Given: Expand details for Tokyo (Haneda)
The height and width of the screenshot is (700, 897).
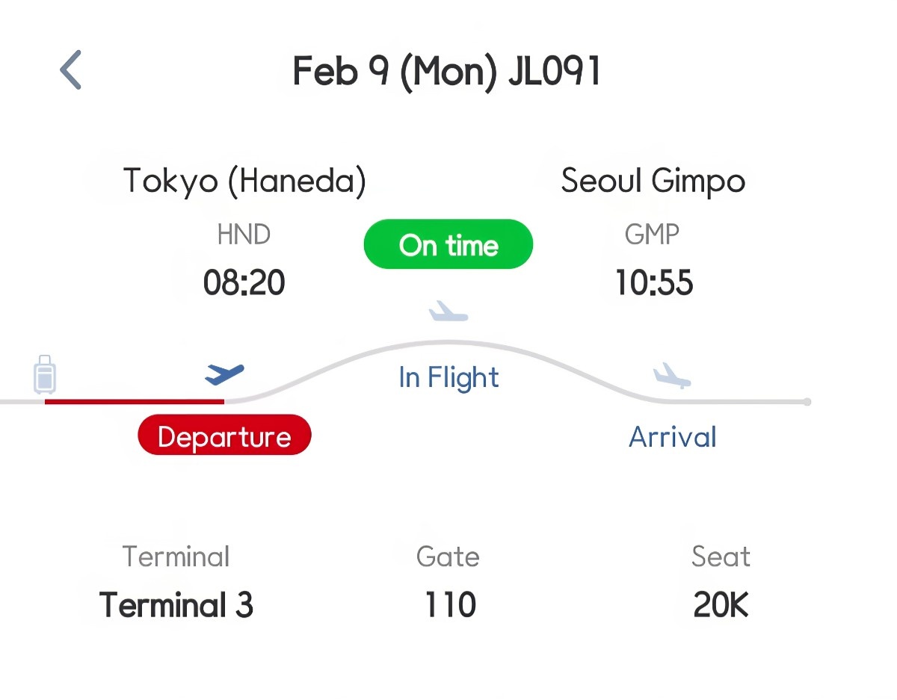Looking at the screenshot, I should tap(244, 180).
